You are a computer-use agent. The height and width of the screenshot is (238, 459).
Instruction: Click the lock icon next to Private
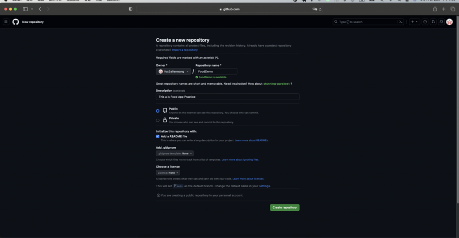[165, 120]
